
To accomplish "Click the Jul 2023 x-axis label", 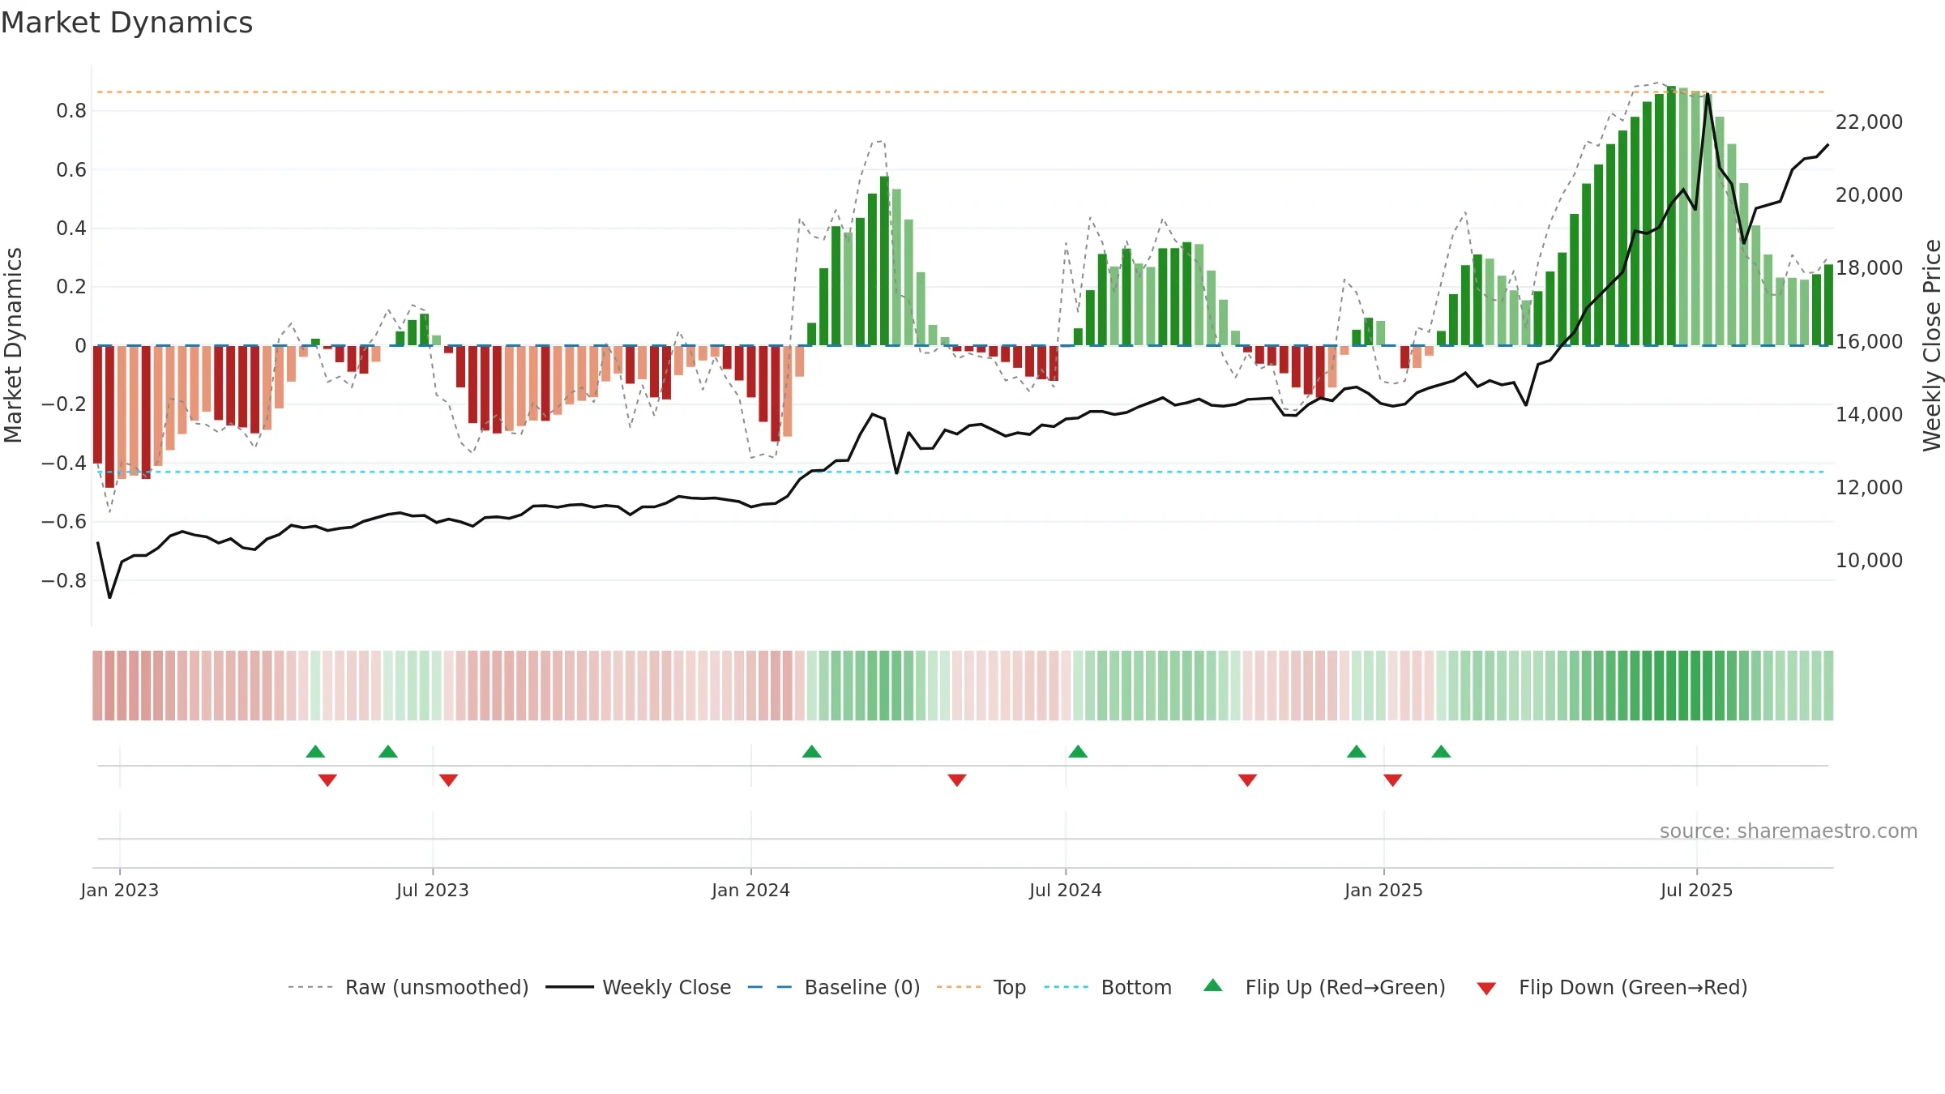I will coord(433,890).
